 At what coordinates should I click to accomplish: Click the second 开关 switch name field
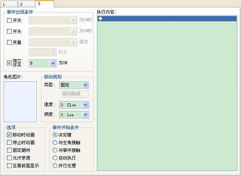click(50, 31)
